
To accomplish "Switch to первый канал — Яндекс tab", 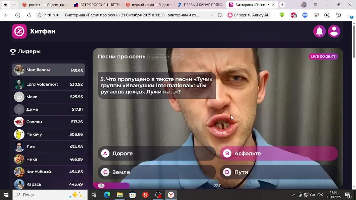I will (x=148, y=5).
